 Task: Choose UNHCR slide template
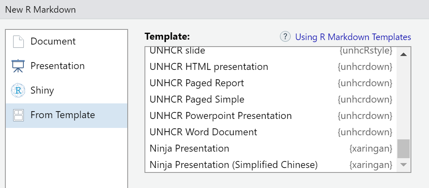click(177, 51)
